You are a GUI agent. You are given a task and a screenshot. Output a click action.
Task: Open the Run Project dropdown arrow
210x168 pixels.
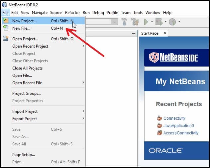152,21
